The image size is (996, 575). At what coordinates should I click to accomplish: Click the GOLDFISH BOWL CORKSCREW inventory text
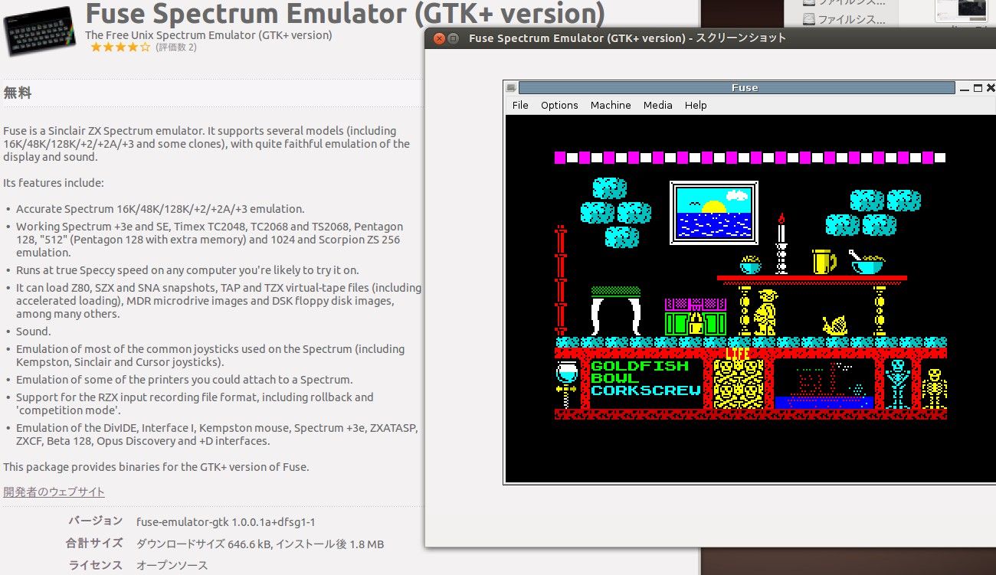coord(646,377)
